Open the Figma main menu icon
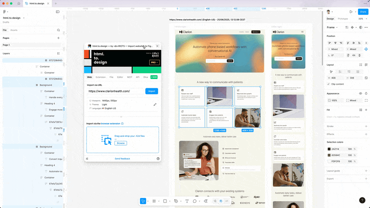Screen dimensions: 370x208 point(5,12)
